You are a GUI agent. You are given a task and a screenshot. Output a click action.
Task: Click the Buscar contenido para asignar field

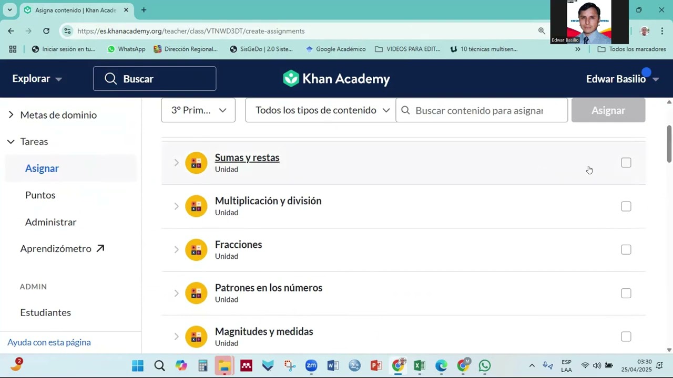coord(482,110)
